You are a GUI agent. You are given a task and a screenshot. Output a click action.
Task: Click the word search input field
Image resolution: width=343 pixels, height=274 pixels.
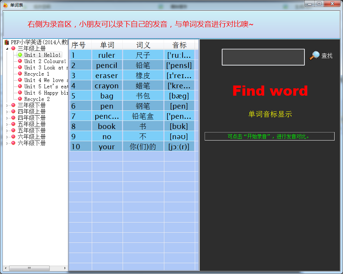pos(263,57)
